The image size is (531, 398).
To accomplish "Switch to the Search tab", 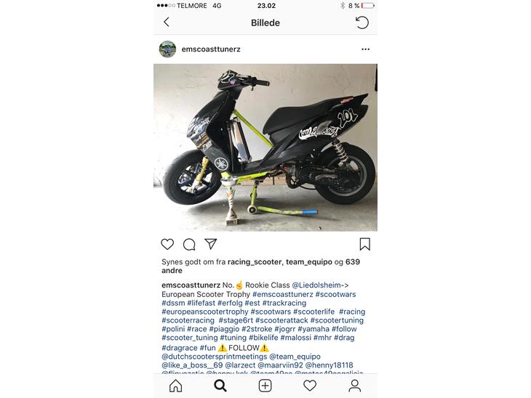I will click(220, 386).
